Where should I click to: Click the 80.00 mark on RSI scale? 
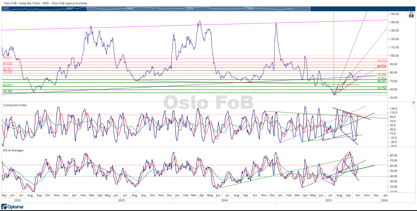[x=393, y=155]
